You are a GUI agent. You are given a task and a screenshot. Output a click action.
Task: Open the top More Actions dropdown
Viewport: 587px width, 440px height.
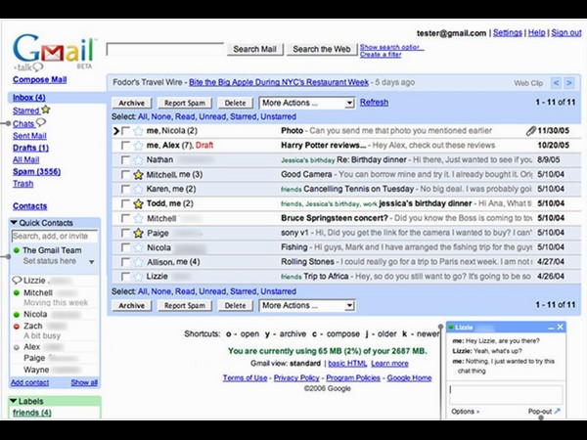[x=307, y=103]
